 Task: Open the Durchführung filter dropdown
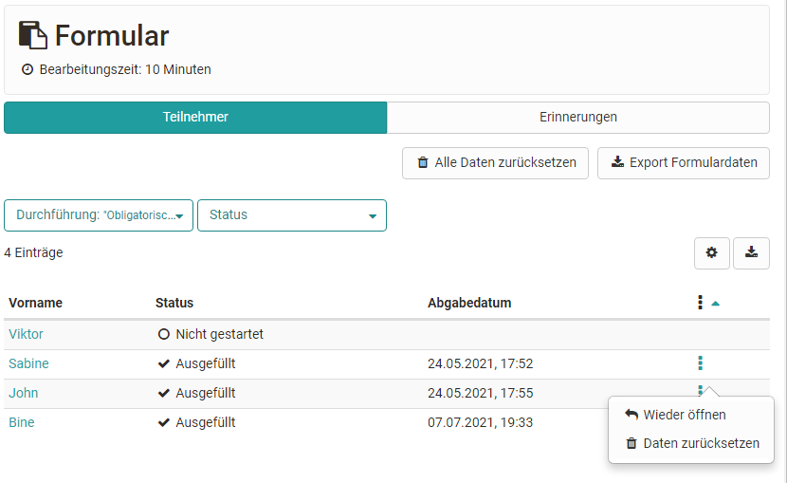[x=99, y=215]
